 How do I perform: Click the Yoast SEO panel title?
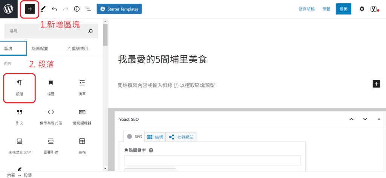(x=129, y=120)
